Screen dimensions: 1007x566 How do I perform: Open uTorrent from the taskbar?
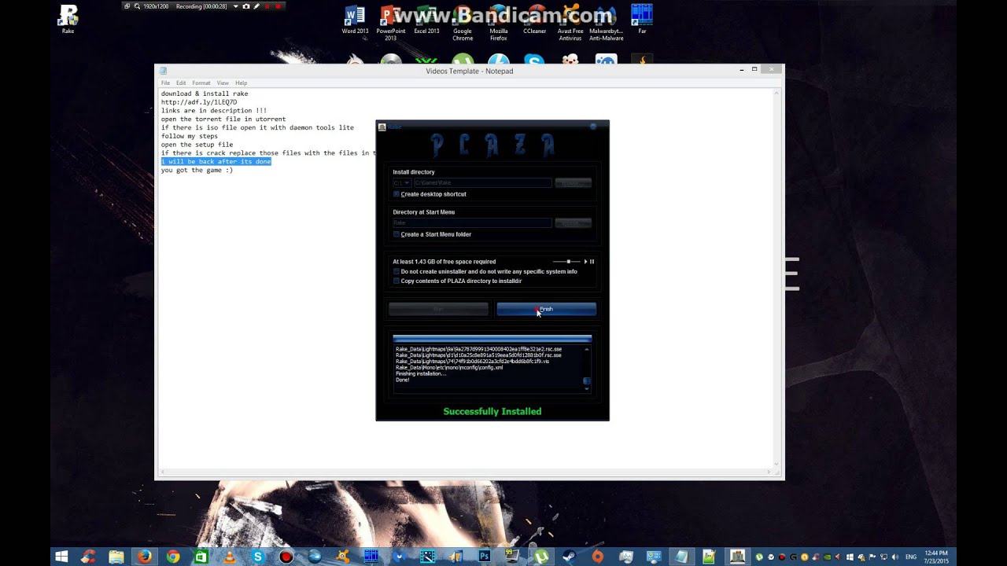click(541, 557)
